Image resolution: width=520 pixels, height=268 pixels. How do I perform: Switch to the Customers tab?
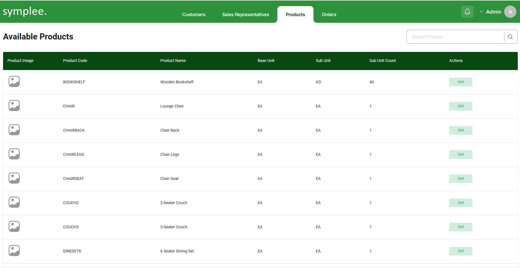(x=194, y=14)
